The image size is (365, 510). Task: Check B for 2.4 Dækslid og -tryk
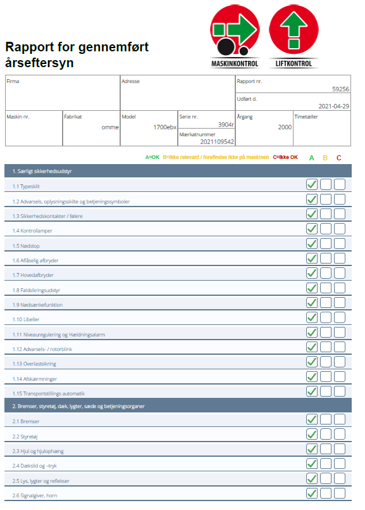(326, 464)
